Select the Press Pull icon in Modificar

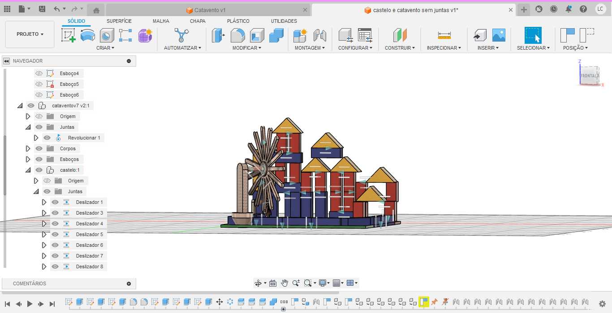(218, 35)
